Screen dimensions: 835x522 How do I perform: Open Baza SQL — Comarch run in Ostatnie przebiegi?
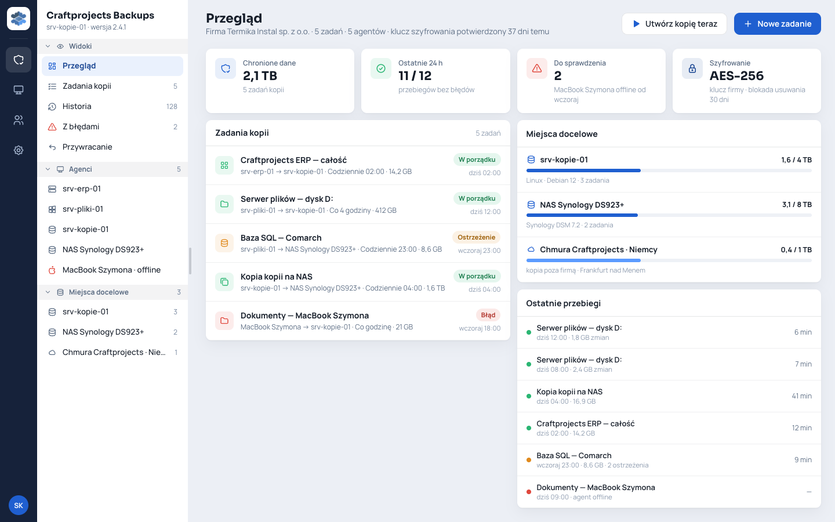(x=669, y=460)
